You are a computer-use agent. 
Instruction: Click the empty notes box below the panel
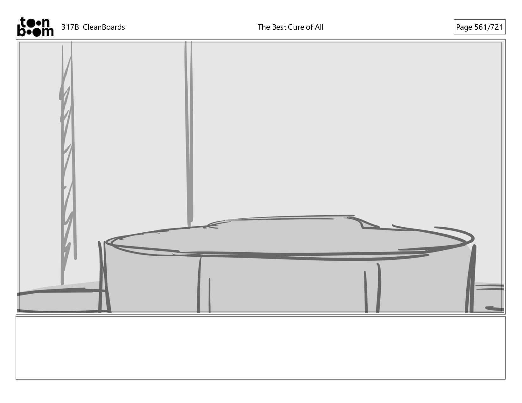coord(260,348)
